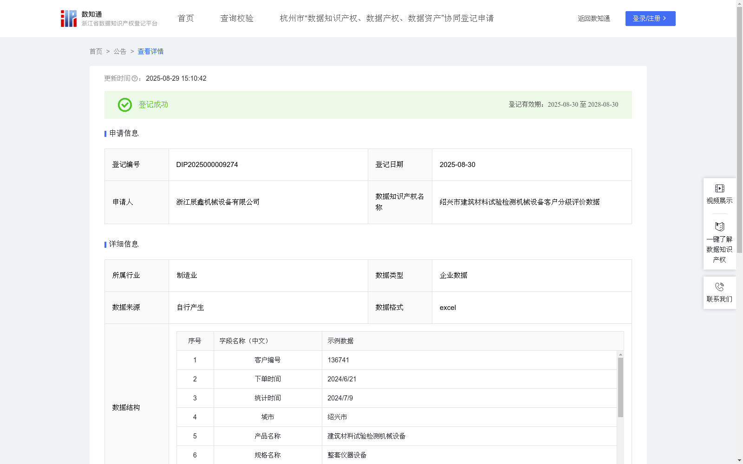Click the call icon above 联系我们 label
Image resolution: width=743 pixels, height=464 pixels.
[719, 287]
